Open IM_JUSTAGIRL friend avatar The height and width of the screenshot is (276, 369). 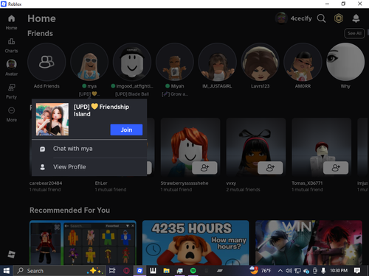[218, 62]
